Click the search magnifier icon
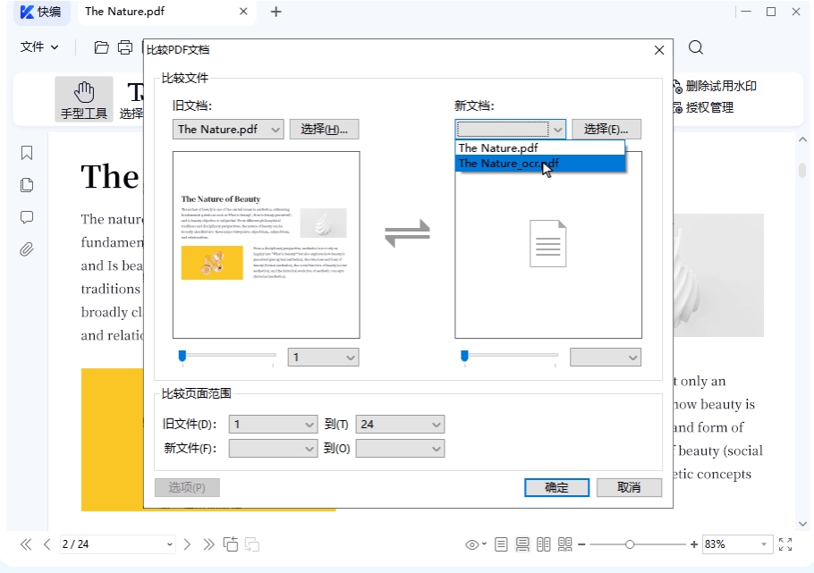 (696, 47)
